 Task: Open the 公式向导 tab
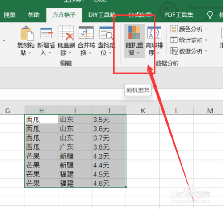(140, 15)
